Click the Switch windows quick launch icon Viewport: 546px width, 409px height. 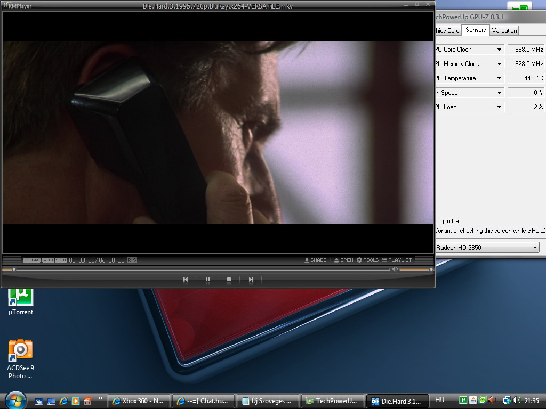pos(38,401)
